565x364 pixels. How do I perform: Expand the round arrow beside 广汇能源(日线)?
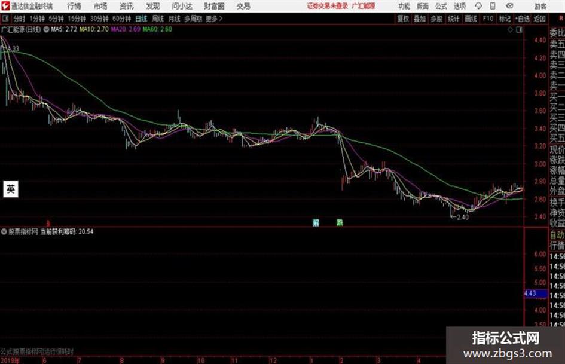click(x=47, y=29)
